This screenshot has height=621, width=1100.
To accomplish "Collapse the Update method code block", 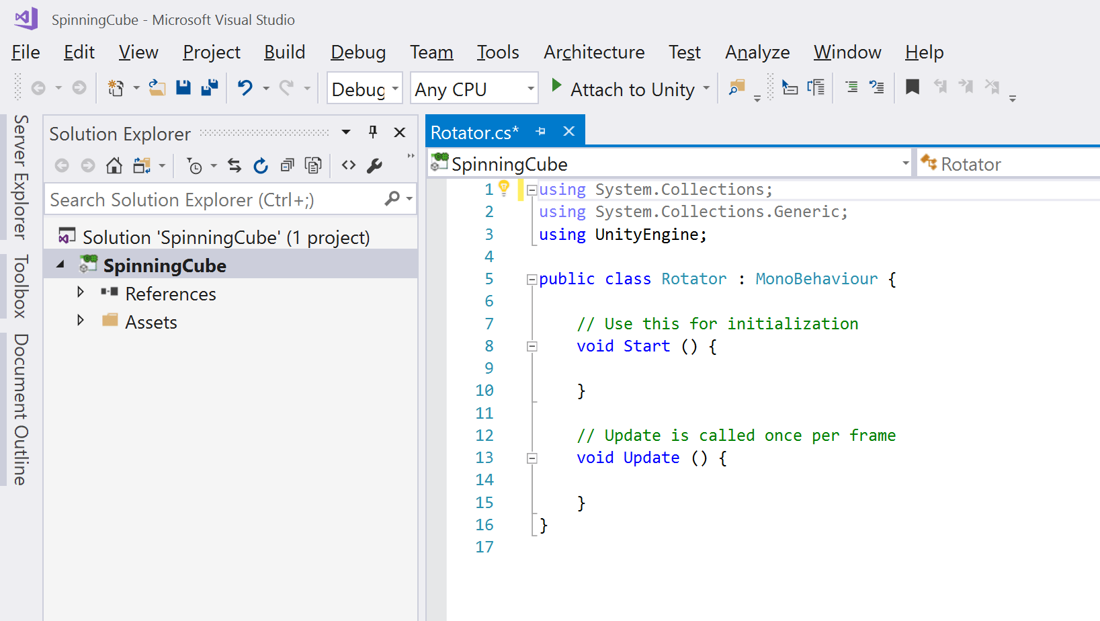I will 532,458.
